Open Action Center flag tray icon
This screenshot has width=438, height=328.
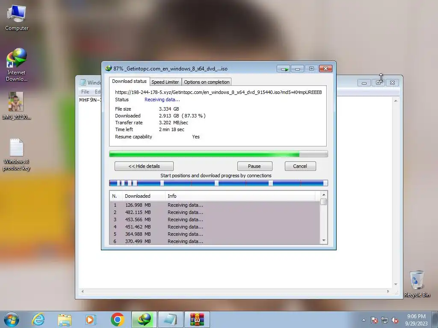coord(374,320)
